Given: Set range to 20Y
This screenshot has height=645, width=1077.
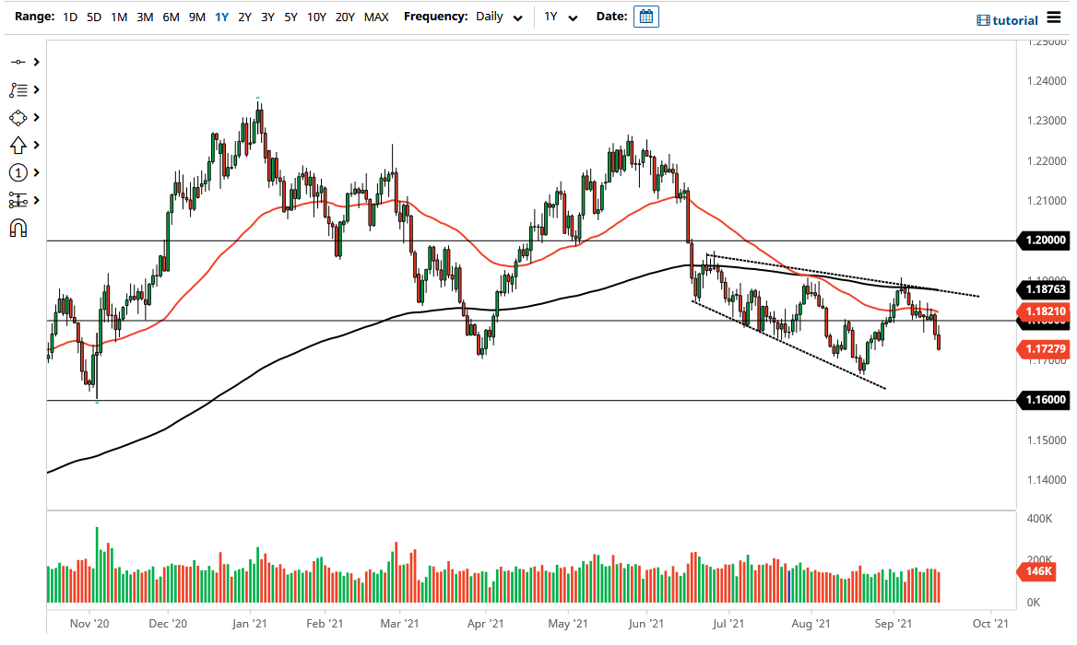Looking at the screenshot, I should coord(345,17).
